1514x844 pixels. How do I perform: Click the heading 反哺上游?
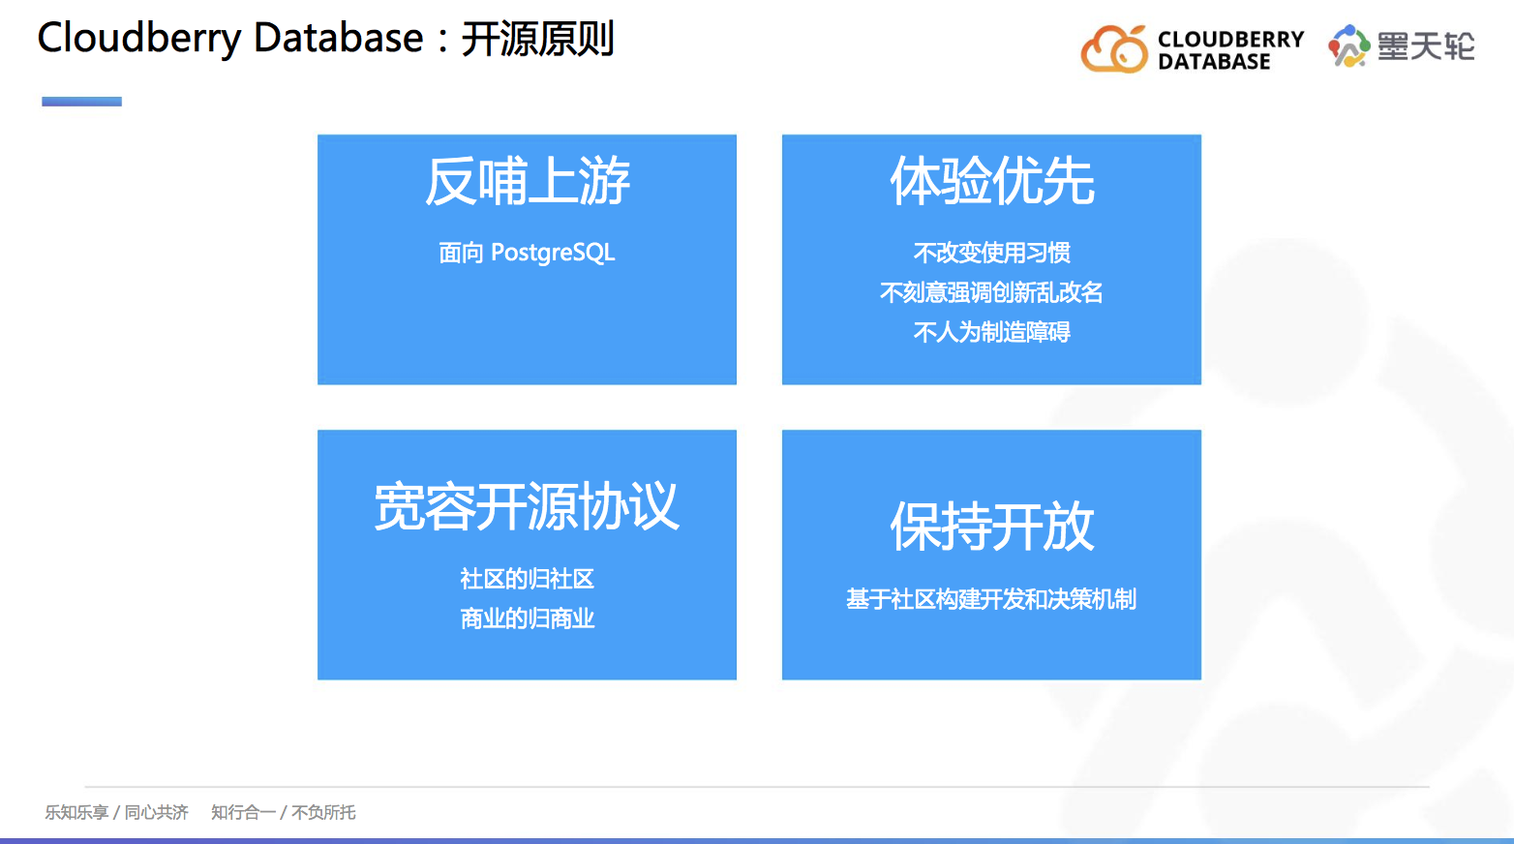click(x=528, y=181)
